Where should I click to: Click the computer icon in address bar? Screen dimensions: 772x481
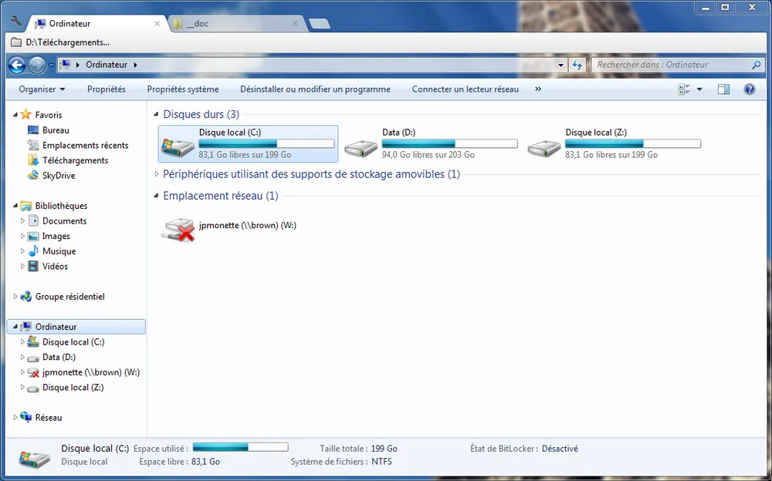tap(65, 65)
